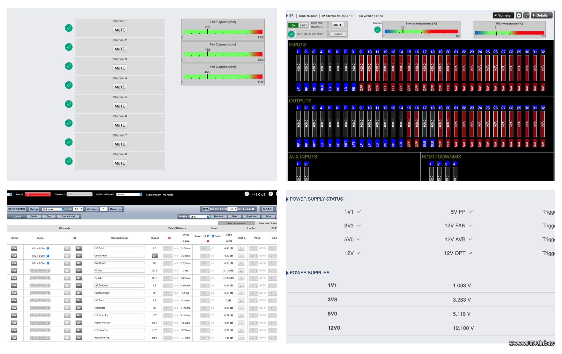Toggle Status On for FR Sub channel
Viewport: 562px width, 354px height.
(14, 270)
